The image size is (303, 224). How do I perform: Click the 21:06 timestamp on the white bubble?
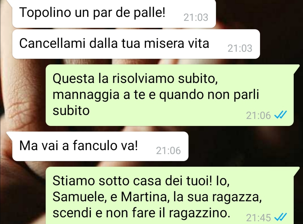click(x=168, y=150)
